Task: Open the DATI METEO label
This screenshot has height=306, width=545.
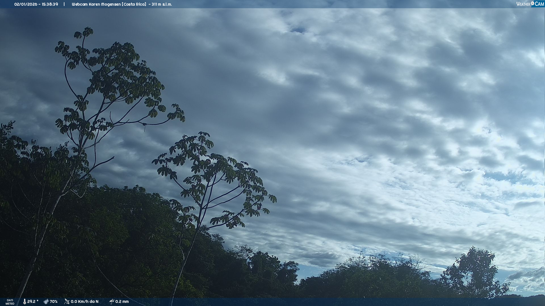Action: coord(10,302)
